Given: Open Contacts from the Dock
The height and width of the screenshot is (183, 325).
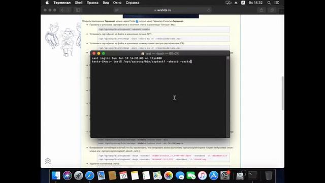Looking at the screenshot, I should [112, 176].
